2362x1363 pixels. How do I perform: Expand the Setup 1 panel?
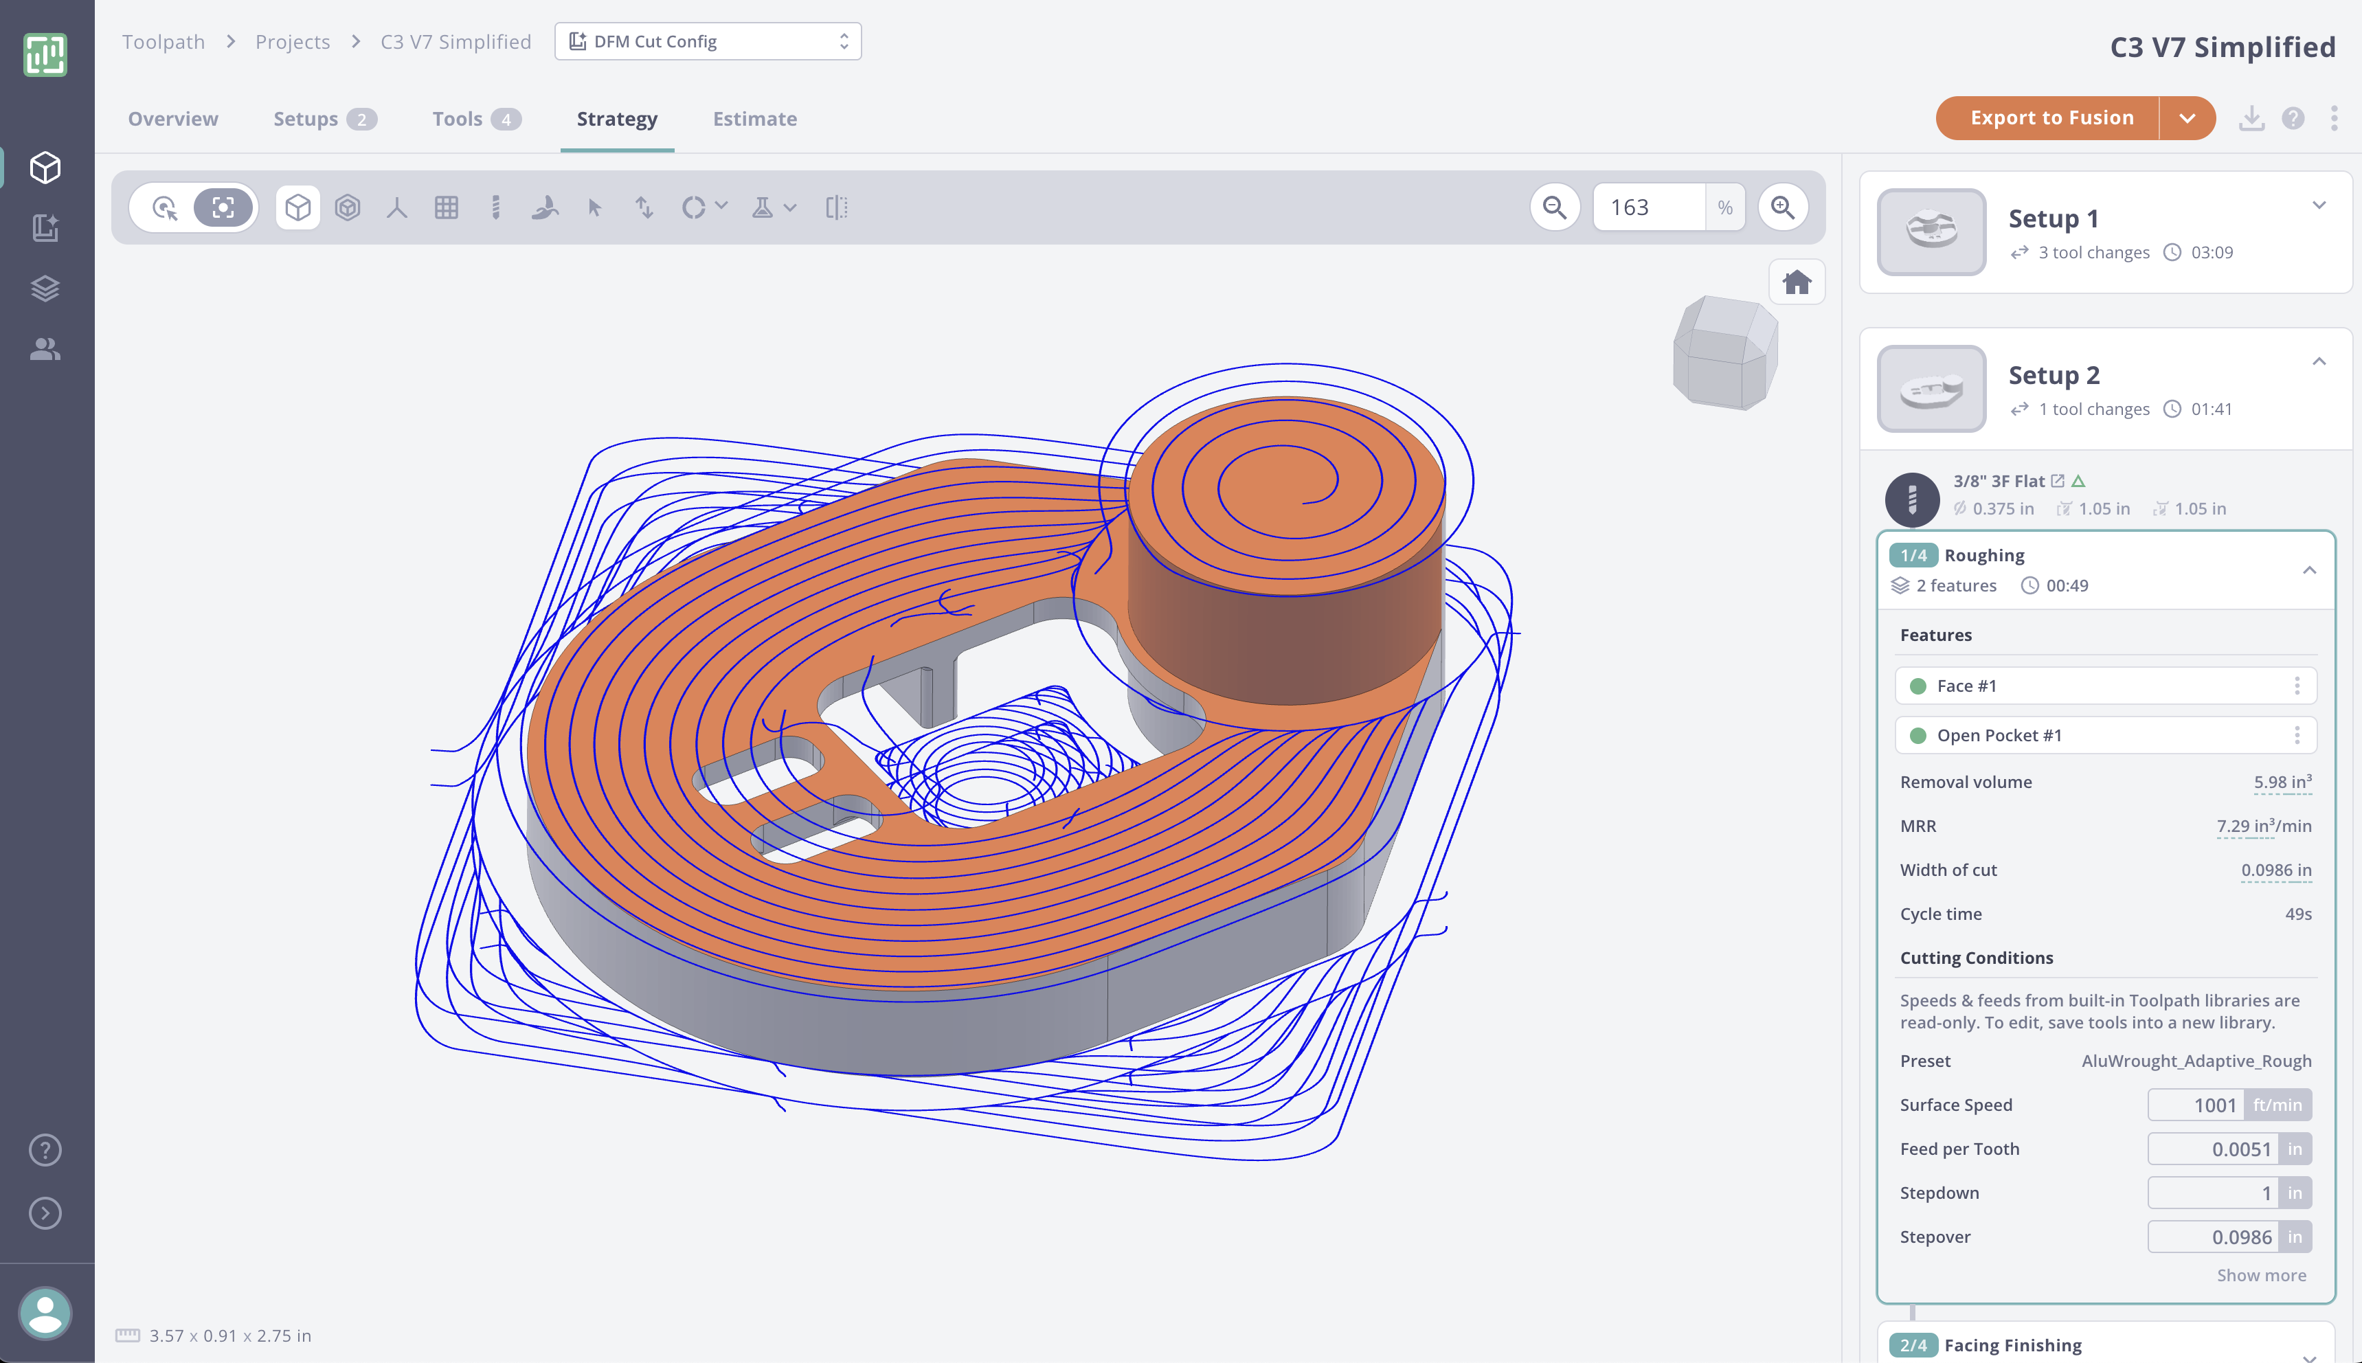[2320, 205]
